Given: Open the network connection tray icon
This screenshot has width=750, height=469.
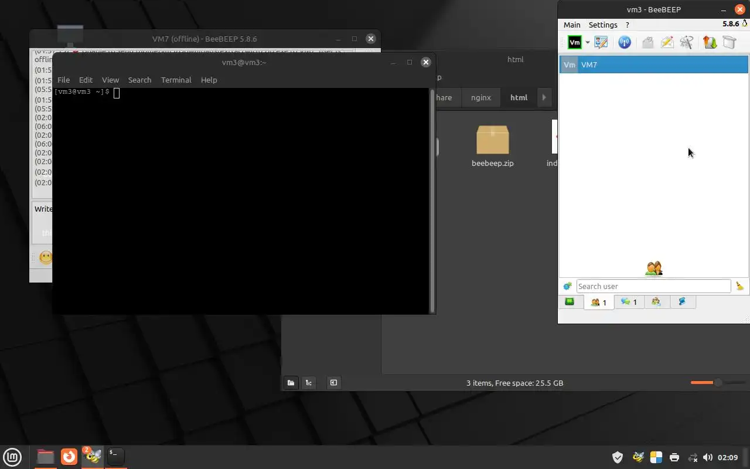Looking at the screenshot, I should [692, 457].
